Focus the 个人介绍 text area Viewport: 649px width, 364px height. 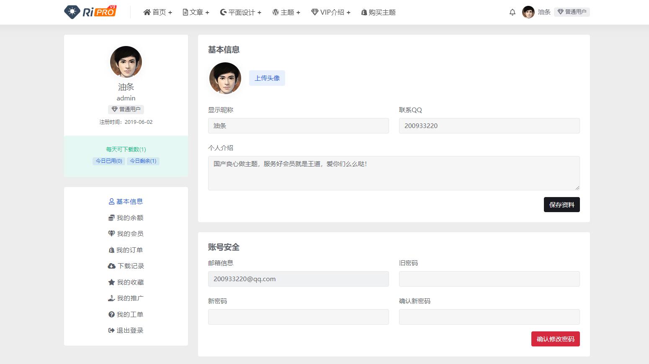pos(394,173)
